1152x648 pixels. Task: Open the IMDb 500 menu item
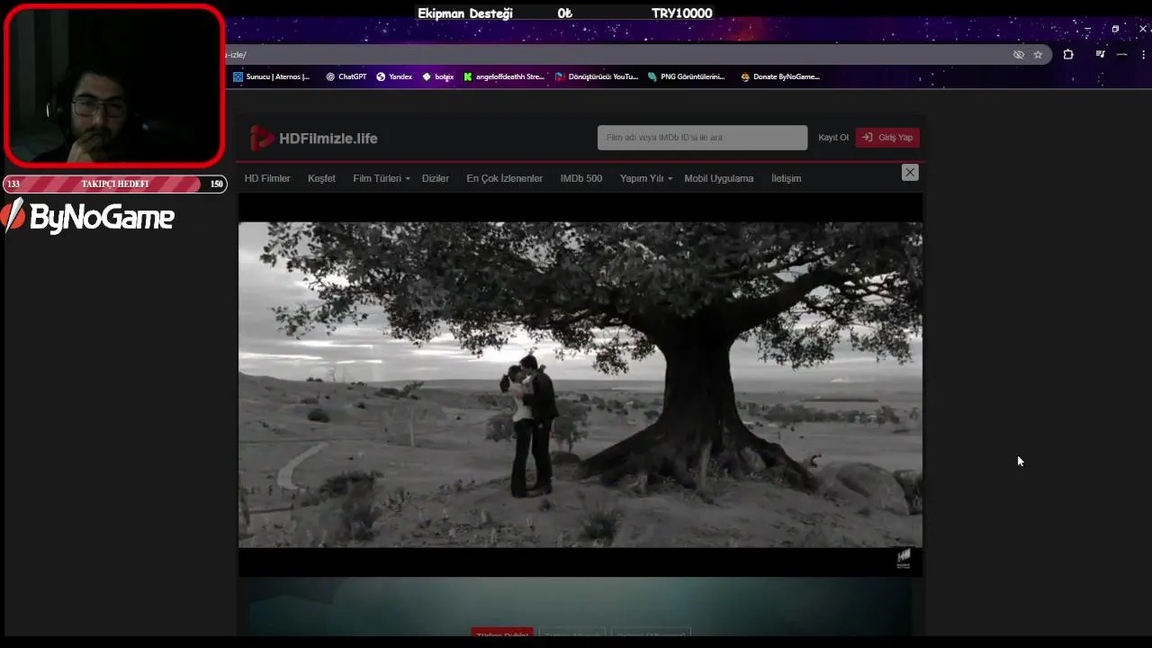click(581, 178)
